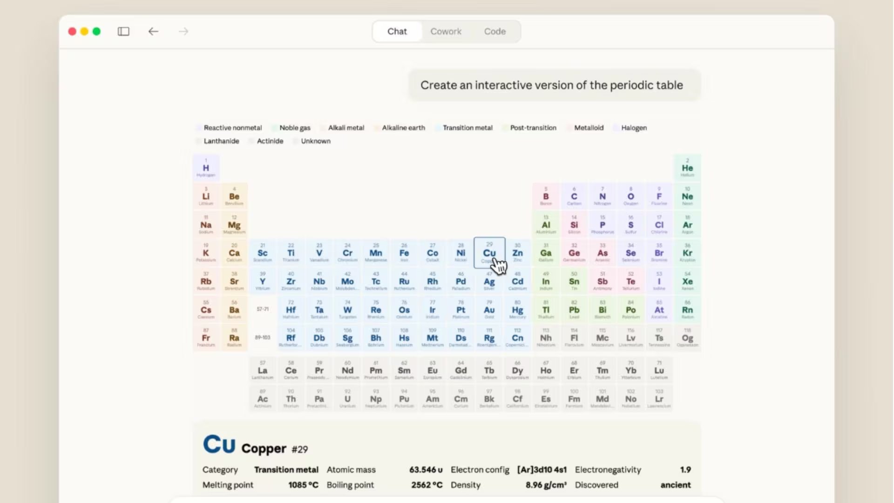Click the back arrow button
Image resolution: width=894 pixels, height=503 pixels.
click(153, 31)
